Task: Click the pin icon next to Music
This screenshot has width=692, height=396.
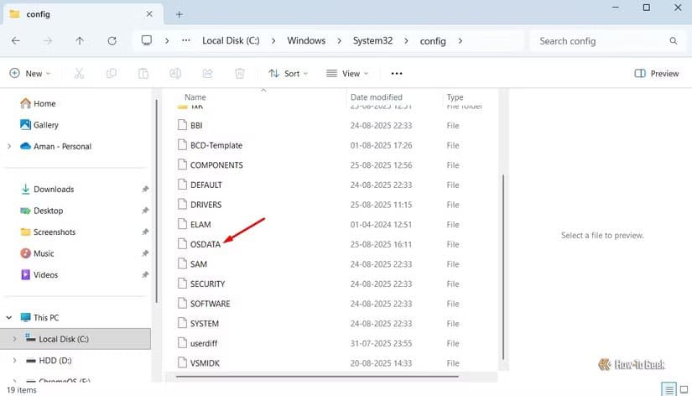Action: (x=145, y=253)
